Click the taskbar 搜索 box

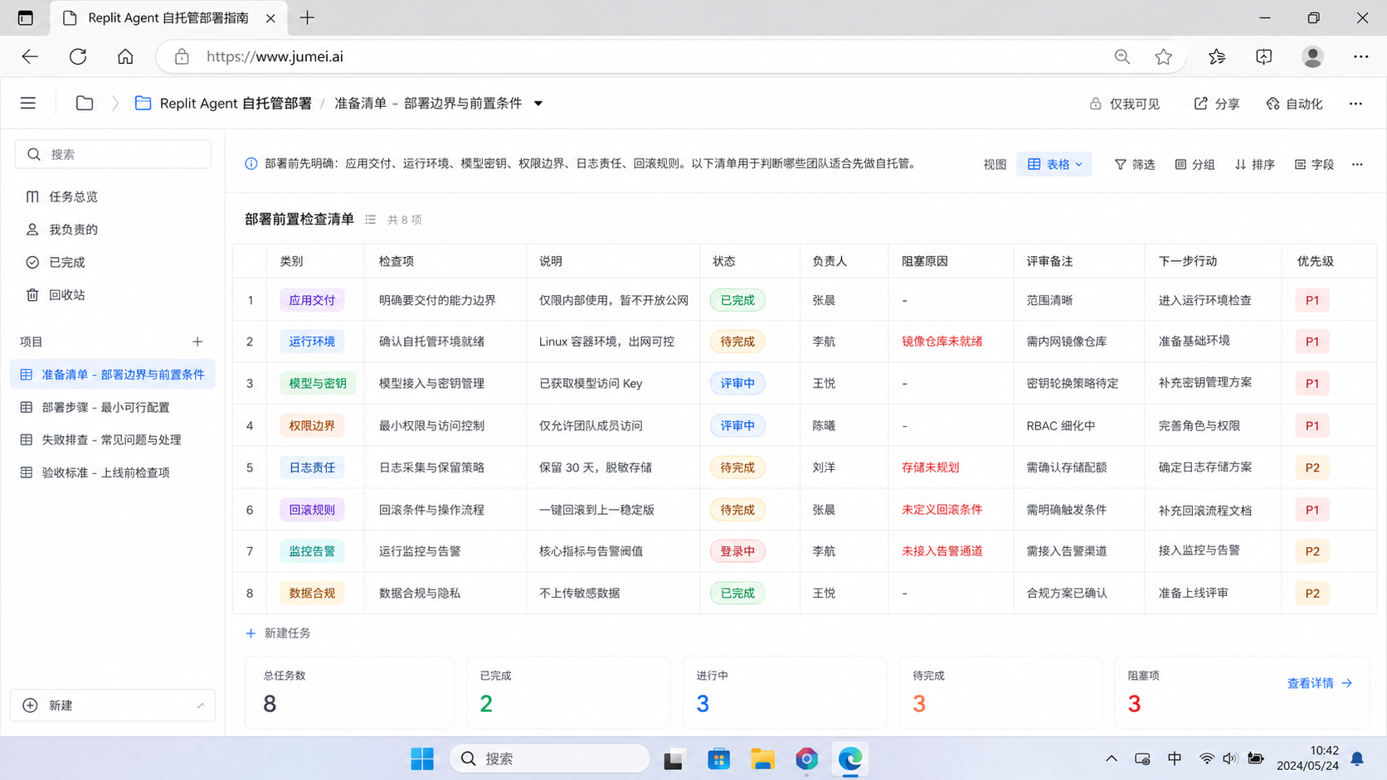point(550,758)
